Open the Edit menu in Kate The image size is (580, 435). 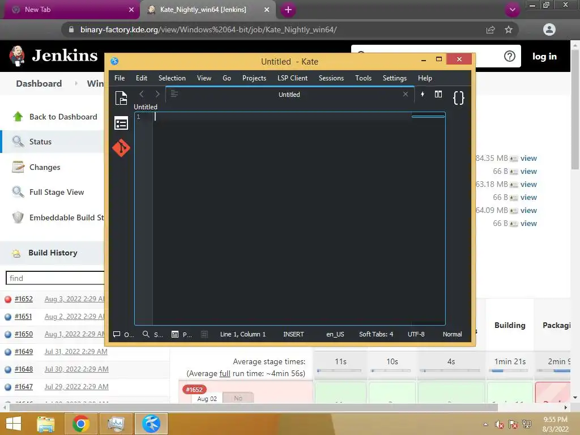141,78
